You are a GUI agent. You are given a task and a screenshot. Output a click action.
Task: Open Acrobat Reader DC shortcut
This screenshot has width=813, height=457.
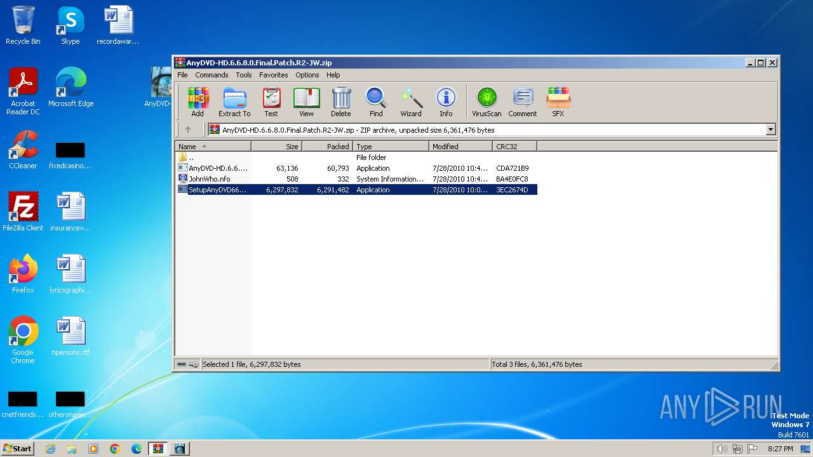pyautogui.click(x=23, y=91)
